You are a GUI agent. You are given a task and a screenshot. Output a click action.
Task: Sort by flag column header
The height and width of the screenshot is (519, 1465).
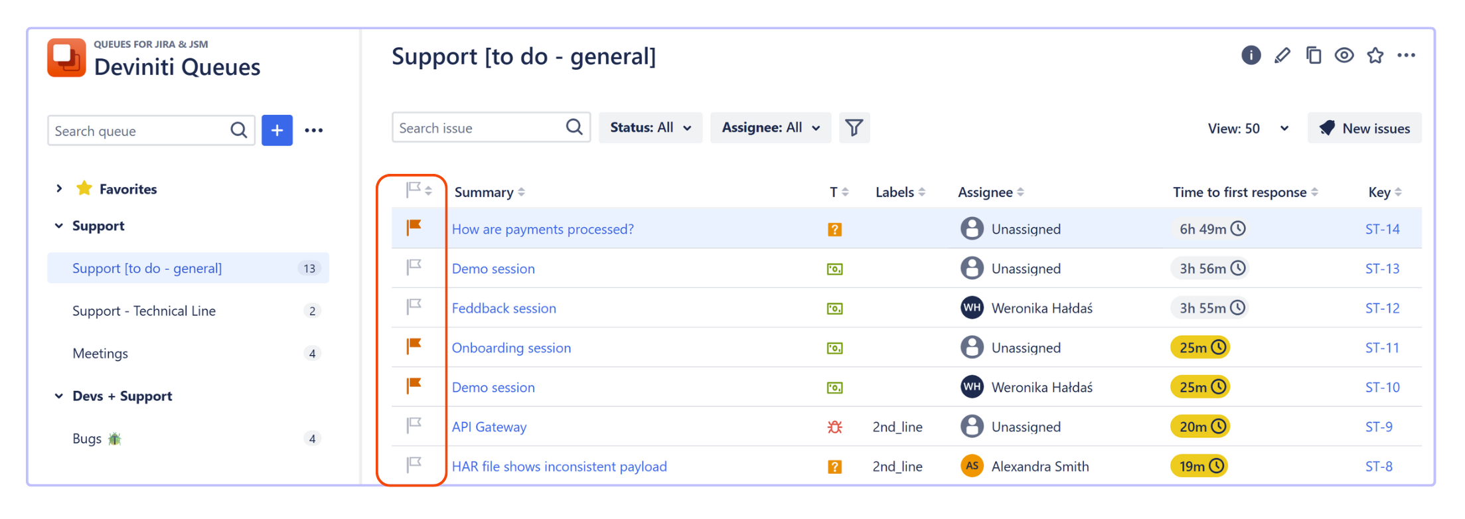[x=419, y=190]
